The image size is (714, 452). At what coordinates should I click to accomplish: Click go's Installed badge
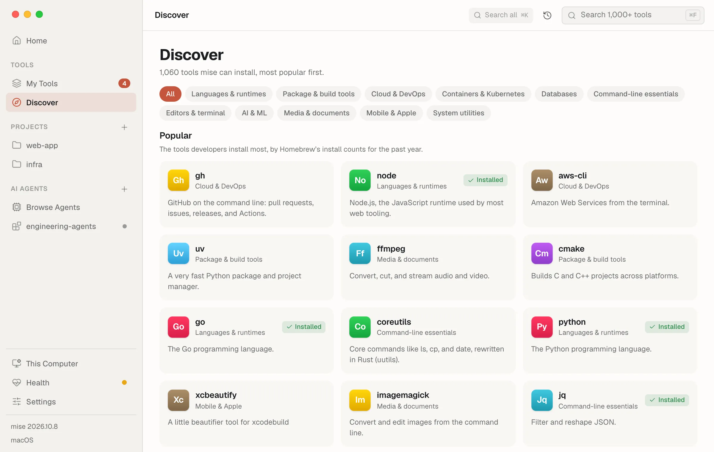tap(304, 327)
